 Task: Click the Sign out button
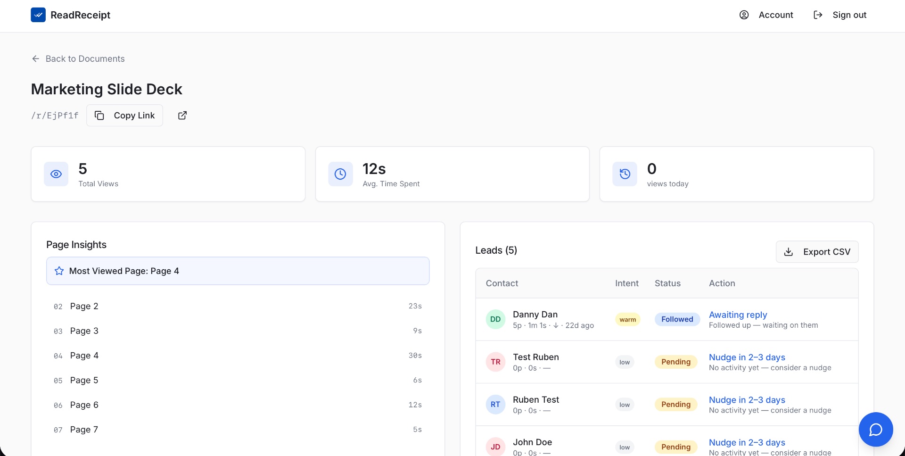click(840, 15)
